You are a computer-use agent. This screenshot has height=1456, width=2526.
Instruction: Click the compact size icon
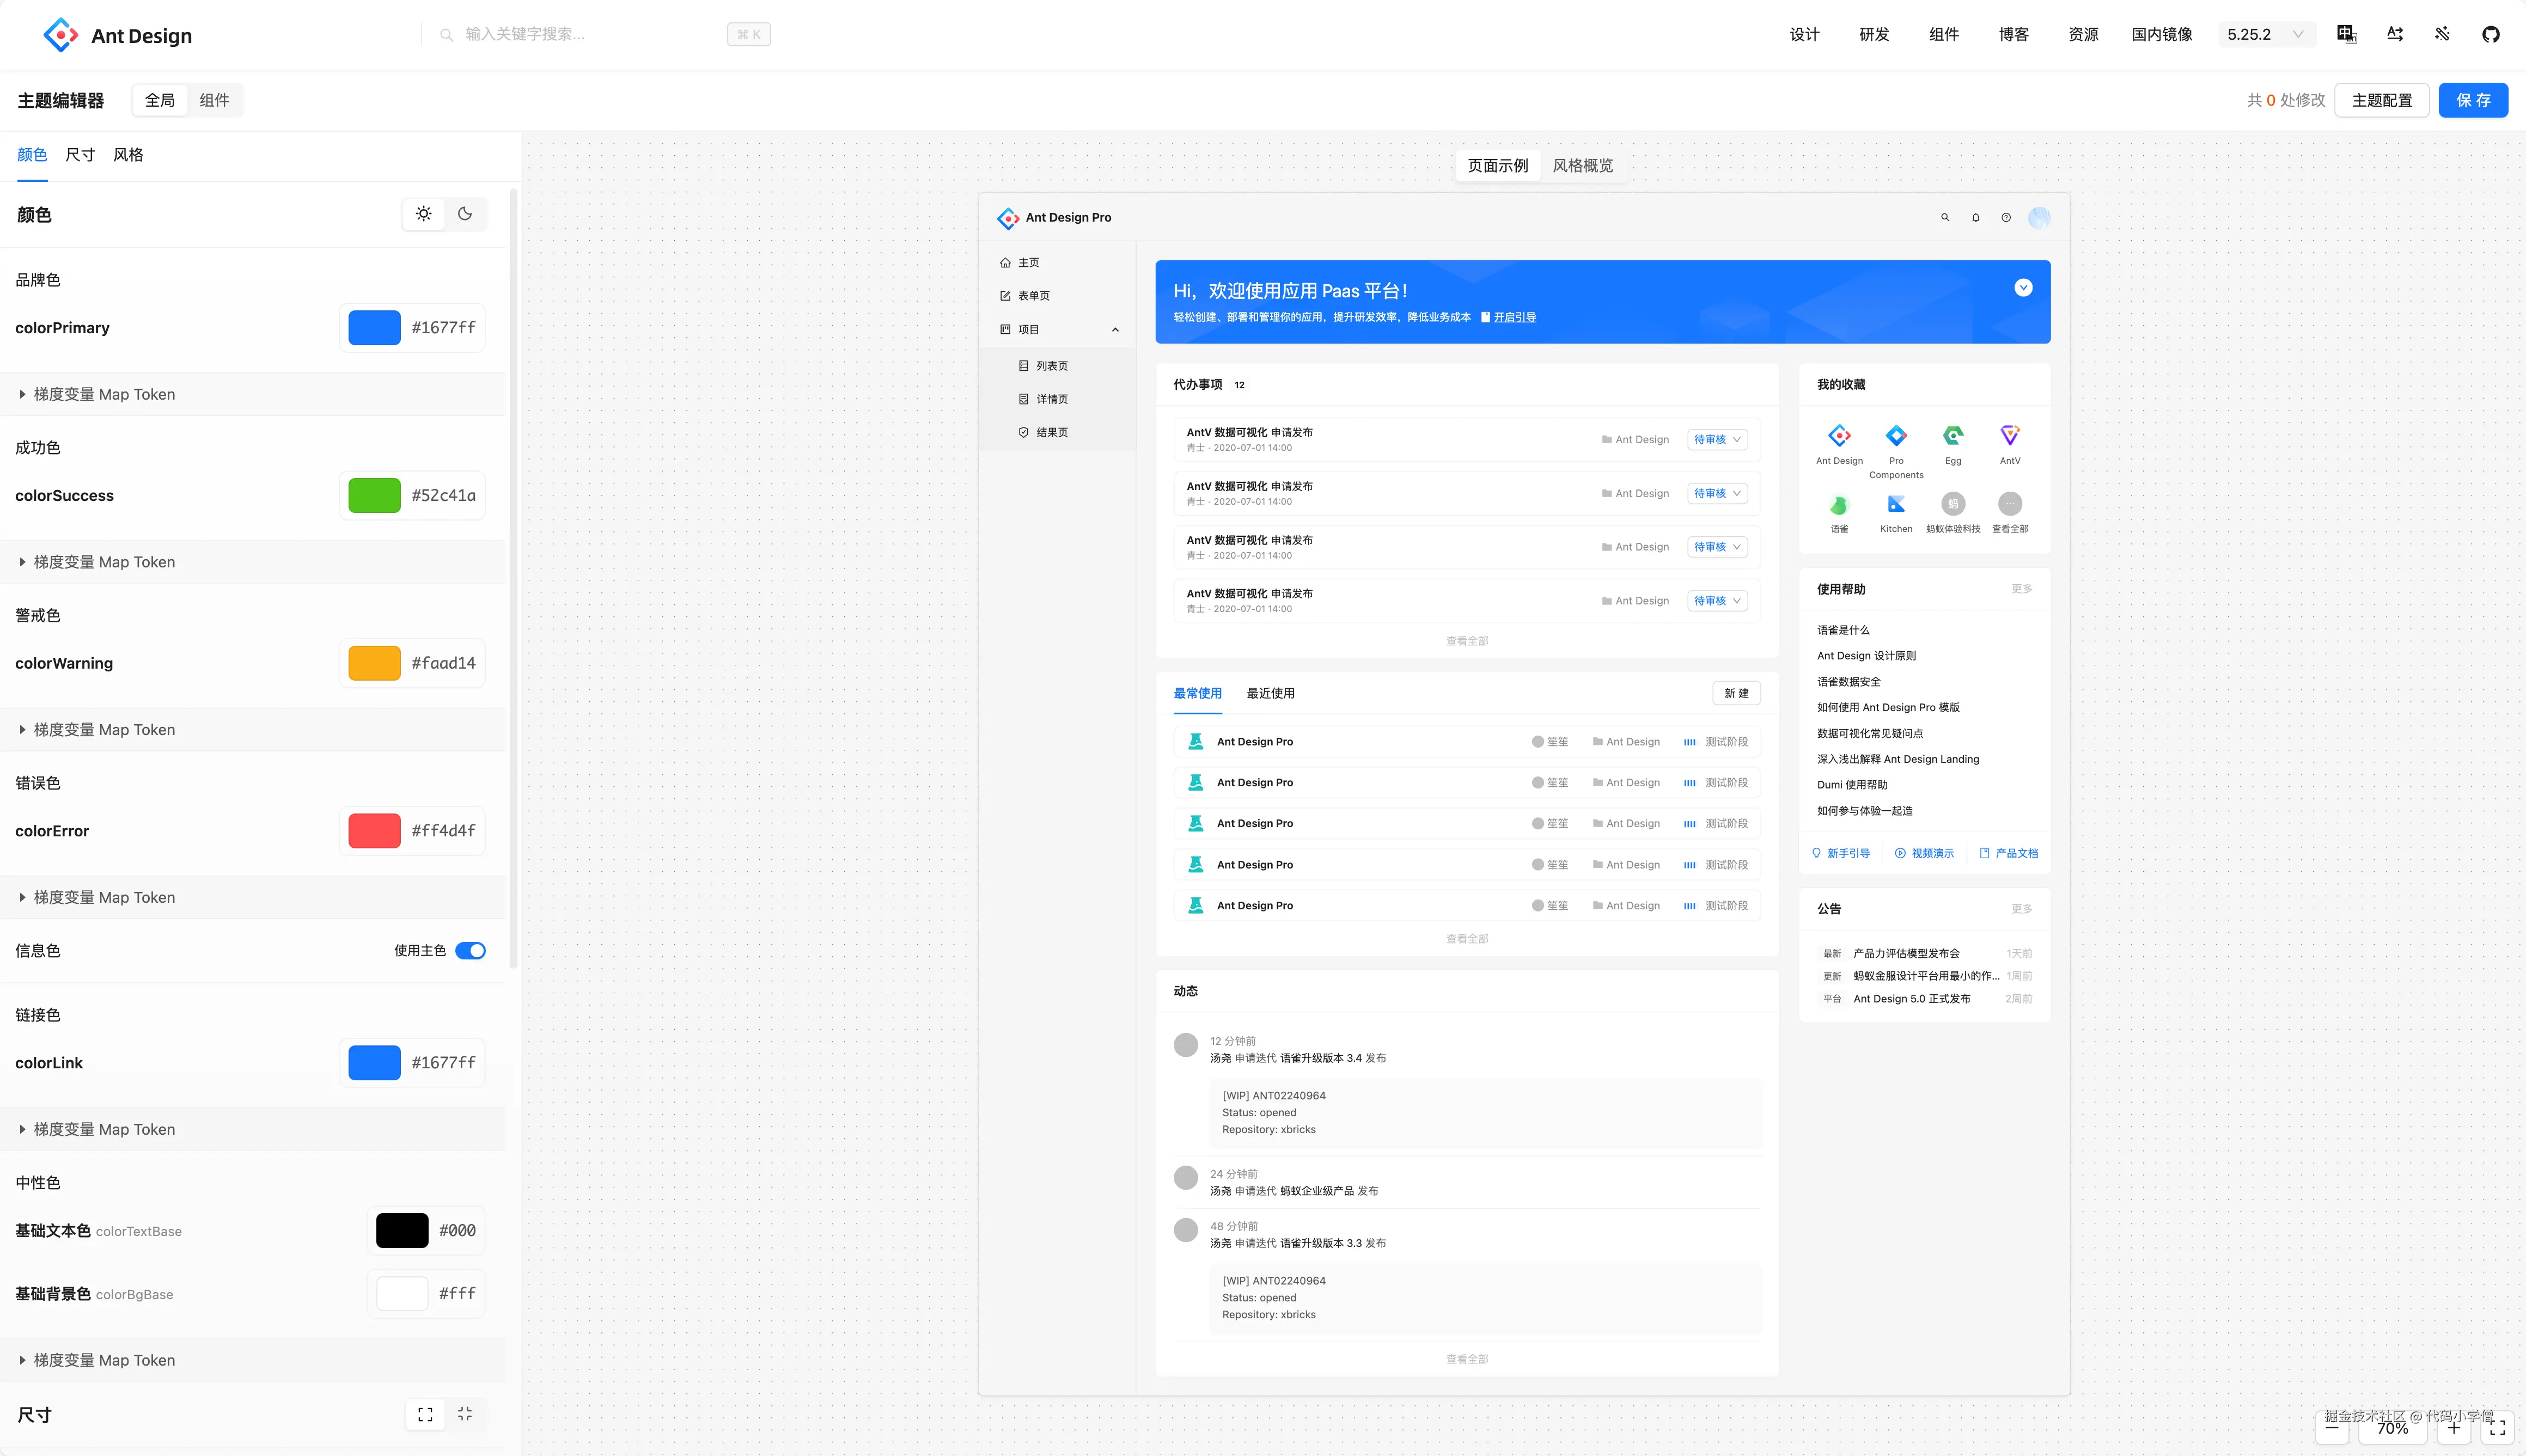(465, 1413)
